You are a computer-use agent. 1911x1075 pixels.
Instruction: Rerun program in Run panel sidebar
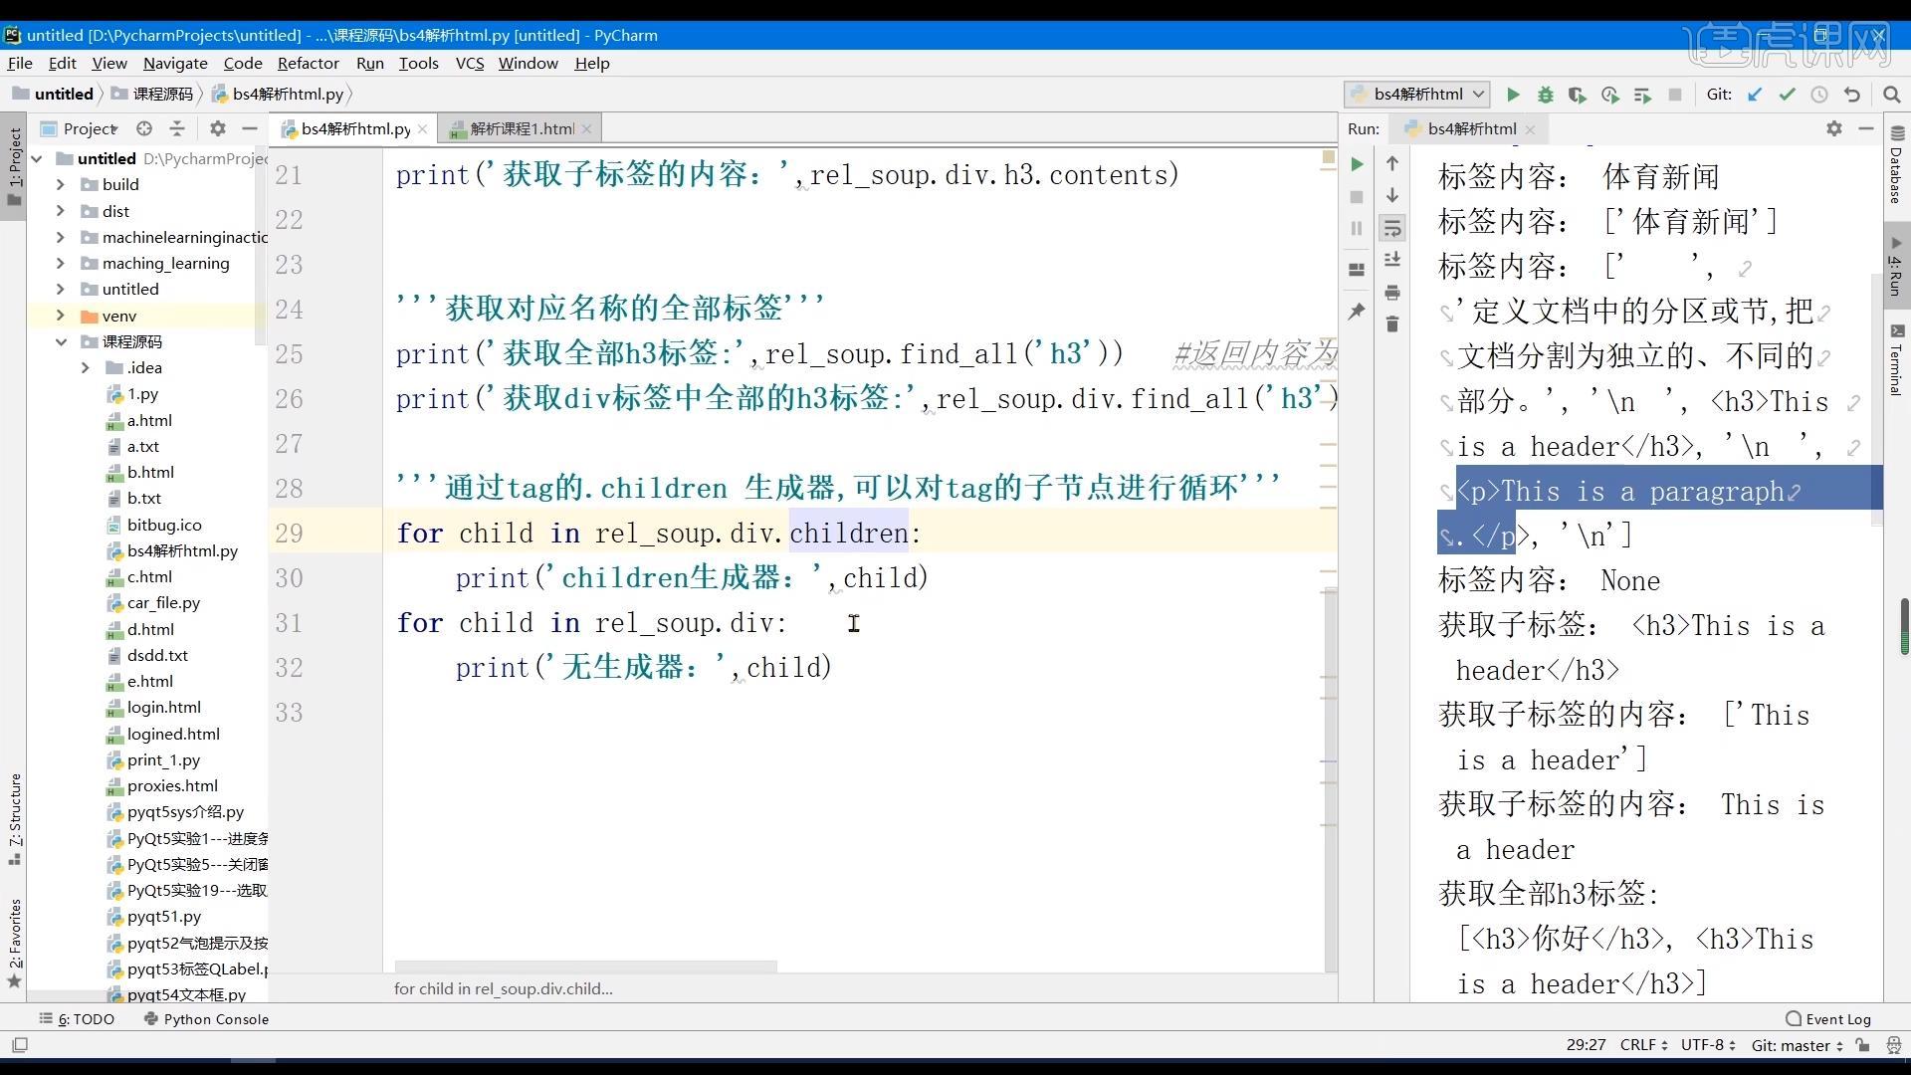(x=1357, y=164)
